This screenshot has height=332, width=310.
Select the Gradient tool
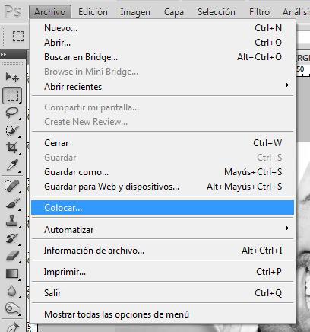12,273
